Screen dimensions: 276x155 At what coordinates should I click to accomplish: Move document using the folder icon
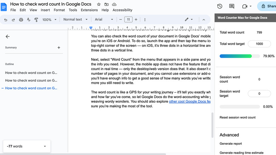point(107,4)
